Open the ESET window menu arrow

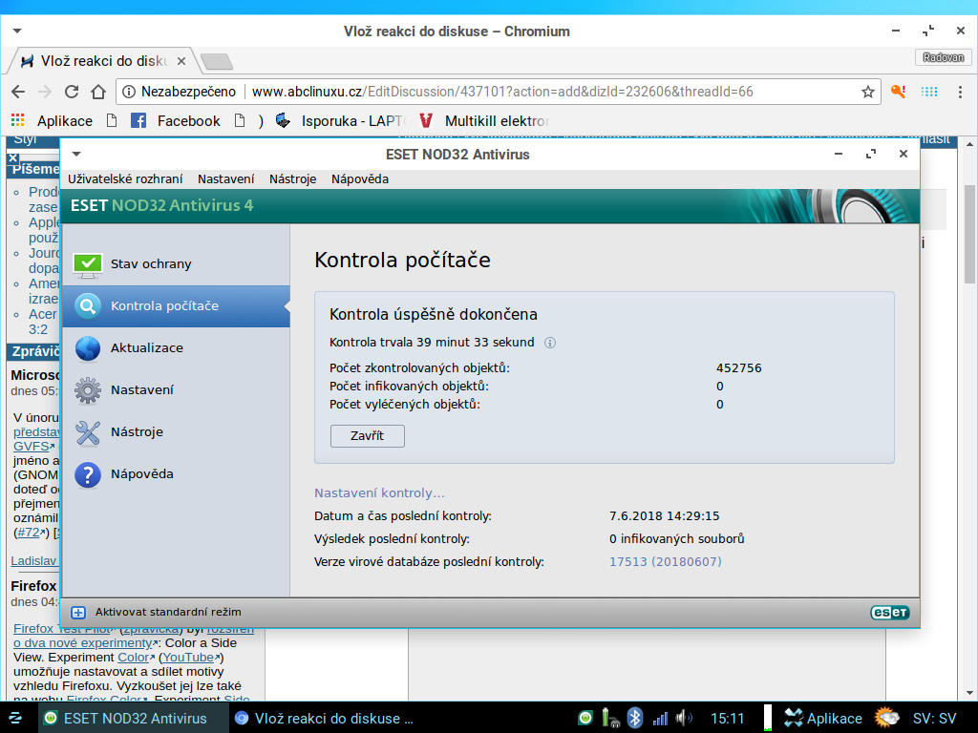tap(76, 154)
